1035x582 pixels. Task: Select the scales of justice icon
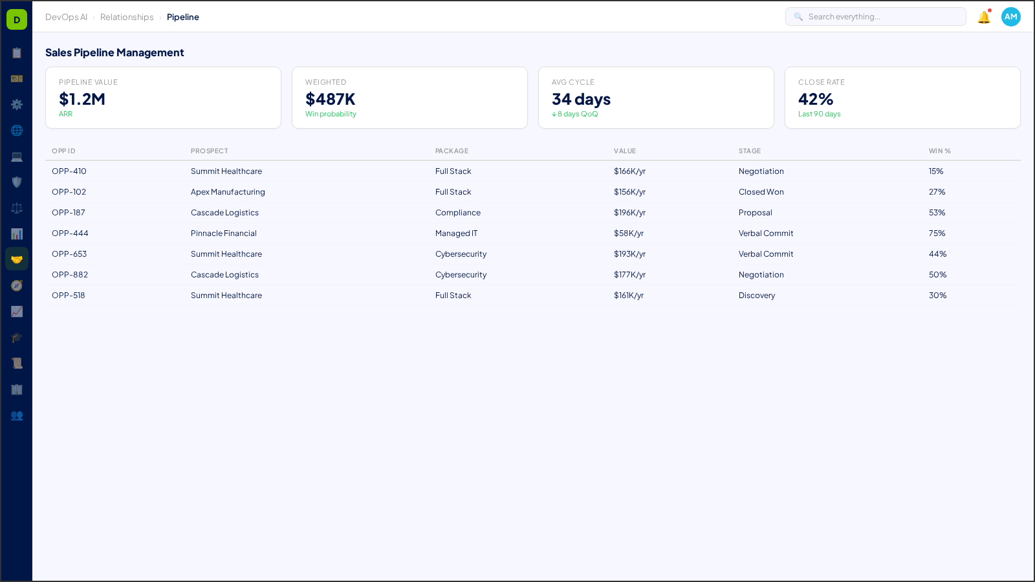tap(17, 208)
